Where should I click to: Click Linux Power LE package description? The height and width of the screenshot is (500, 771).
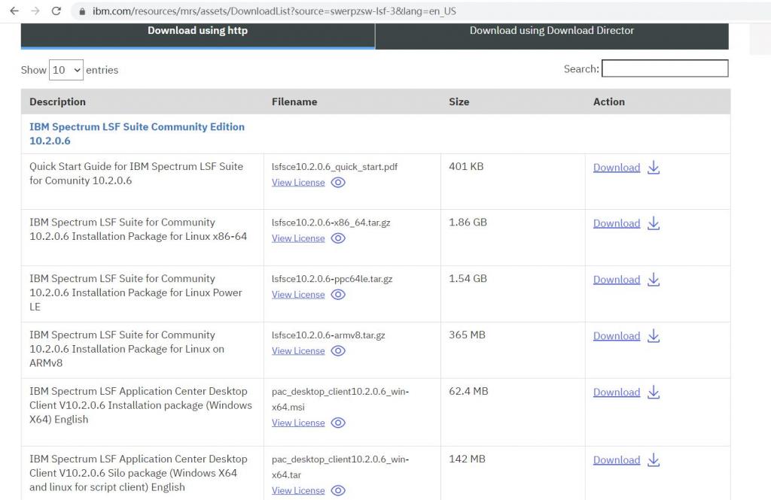[x=136, y=292]
